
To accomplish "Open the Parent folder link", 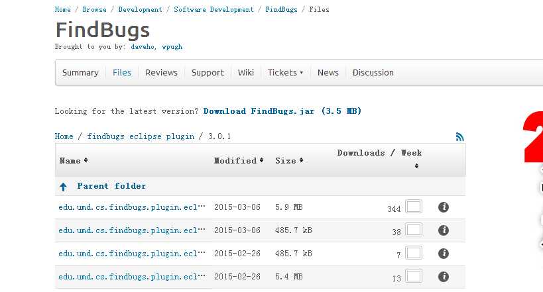I will (x=111, y=186).
